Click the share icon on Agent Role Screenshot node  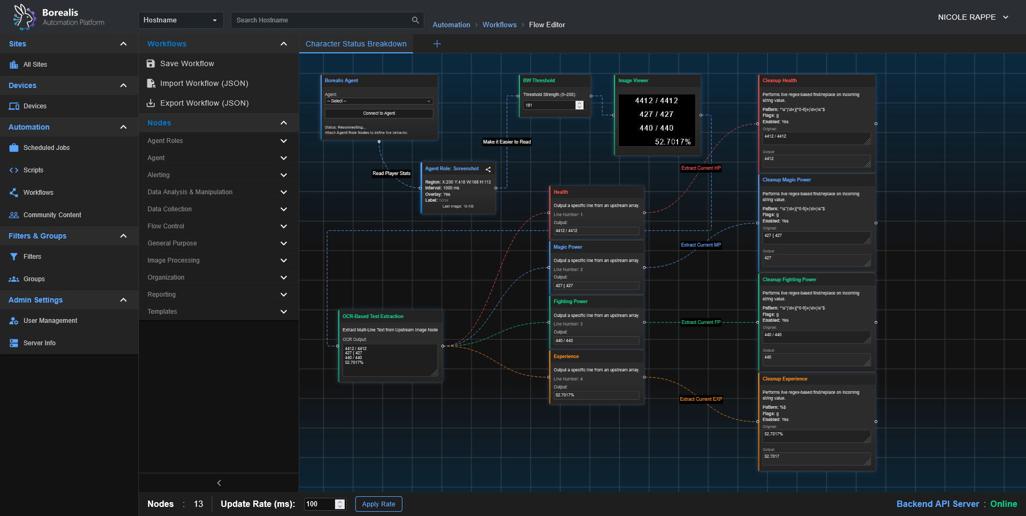pos(488,169)
